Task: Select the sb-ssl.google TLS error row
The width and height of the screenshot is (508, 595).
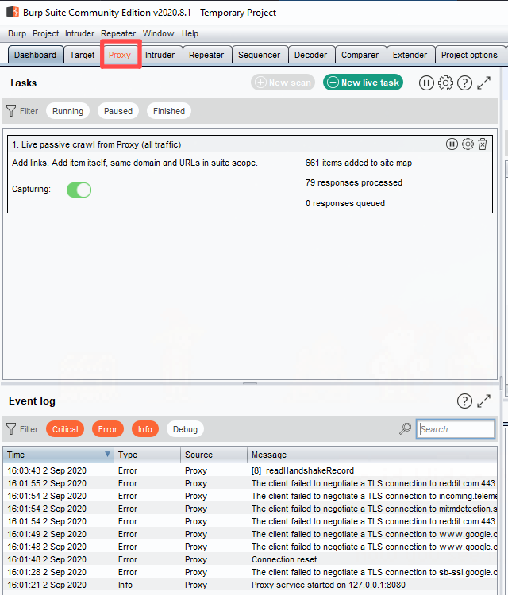Action: [250, 572]
